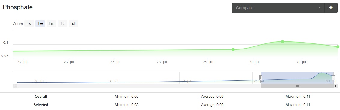Click the navigator scrollbar thumb
The height and width of the screenshot is (110, 340).
tap(297, 86)
